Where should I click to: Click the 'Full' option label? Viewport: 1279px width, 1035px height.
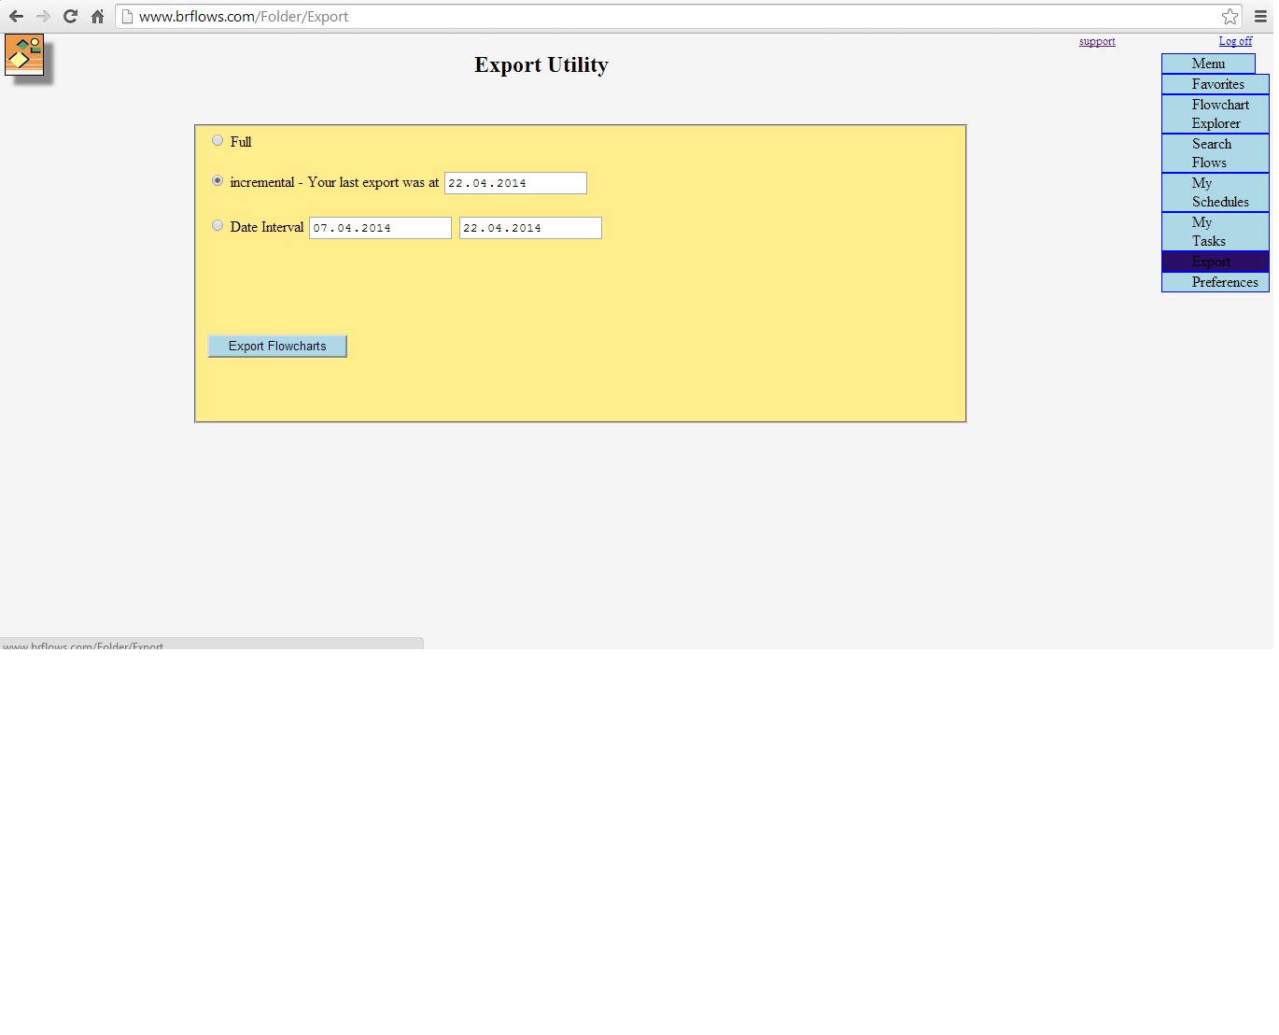pyautogui.click(x=241, y=142)
